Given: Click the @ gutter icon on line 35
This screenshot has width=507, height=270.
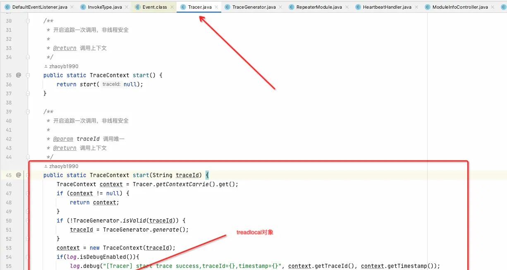Looking at the screenshot, I should tap(18, 75).
